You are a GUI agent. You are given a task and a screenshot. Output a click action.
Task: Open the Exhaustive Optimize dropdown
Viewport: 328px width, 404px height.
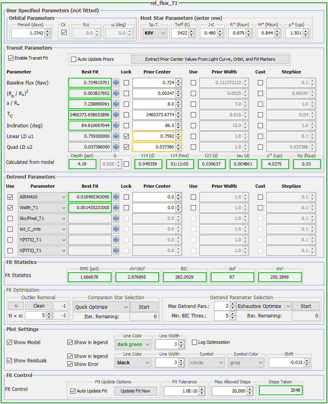click(264, 306)
